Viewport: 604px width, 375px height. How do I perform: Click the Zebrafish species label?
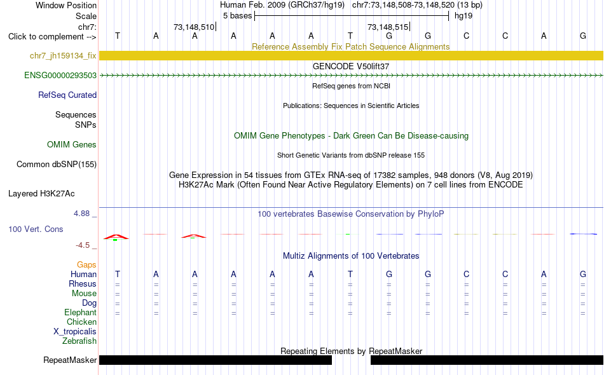[79, 341]
